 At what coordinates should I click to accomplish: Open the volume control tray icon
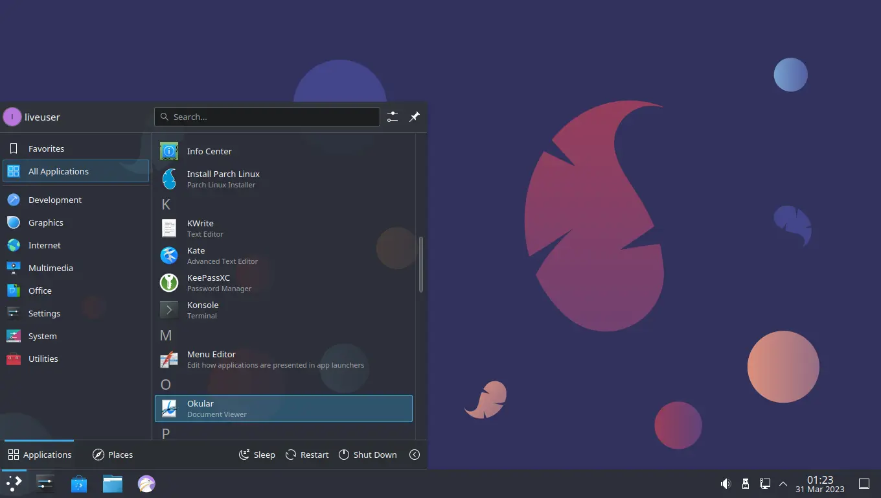tap(726, 484)
